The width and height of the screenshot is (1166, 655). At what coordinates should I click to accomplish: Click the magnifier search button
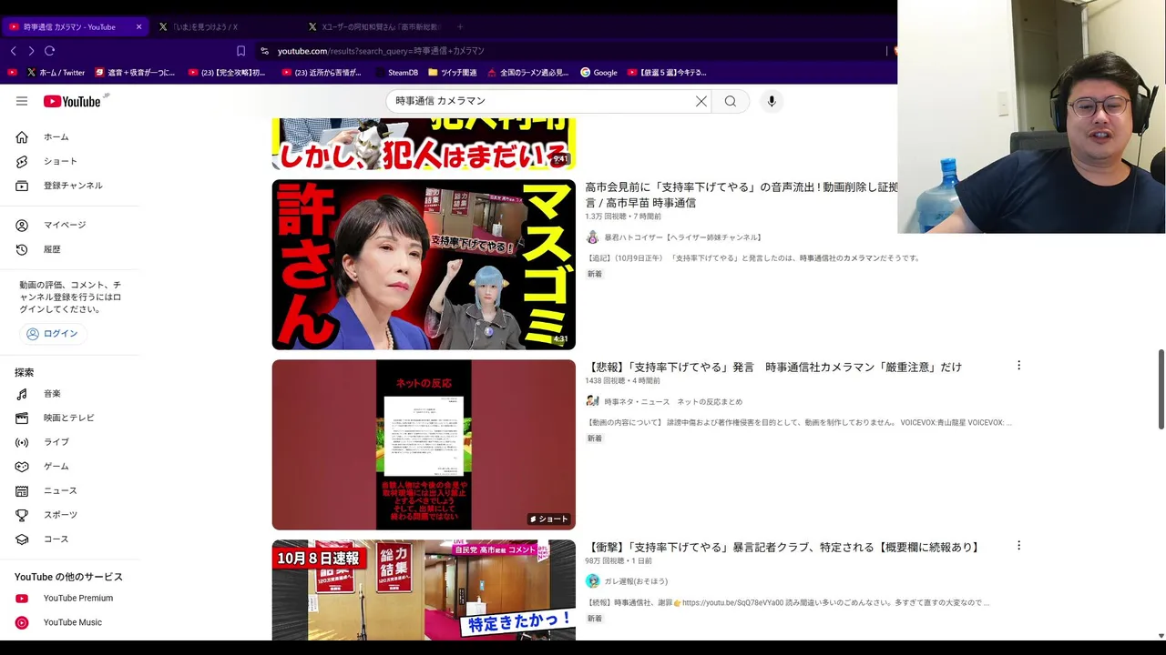tap(731, 101)
